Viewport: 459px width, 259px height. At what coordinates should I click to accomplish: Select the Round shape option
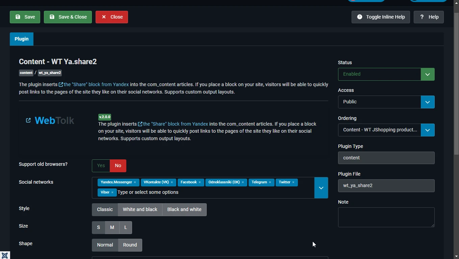[130, 245]
